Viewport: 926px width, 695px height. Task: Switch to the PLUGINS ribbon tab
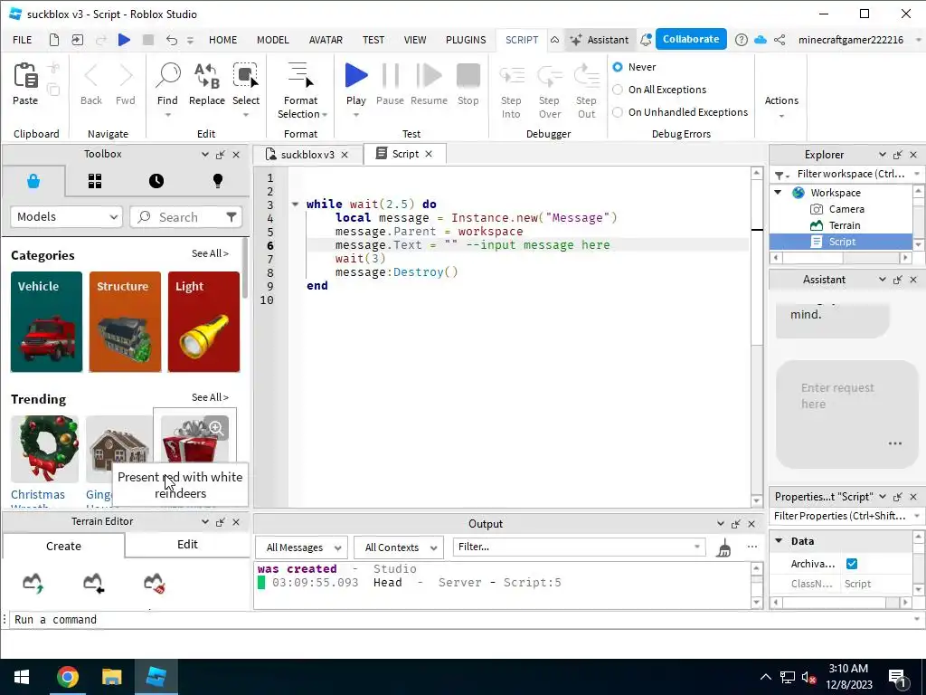tap(466, 40)
